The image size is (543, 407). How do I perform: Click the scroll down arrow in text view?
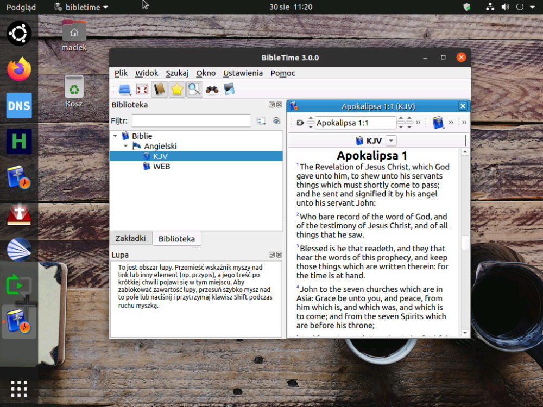[x=465, y=333]
